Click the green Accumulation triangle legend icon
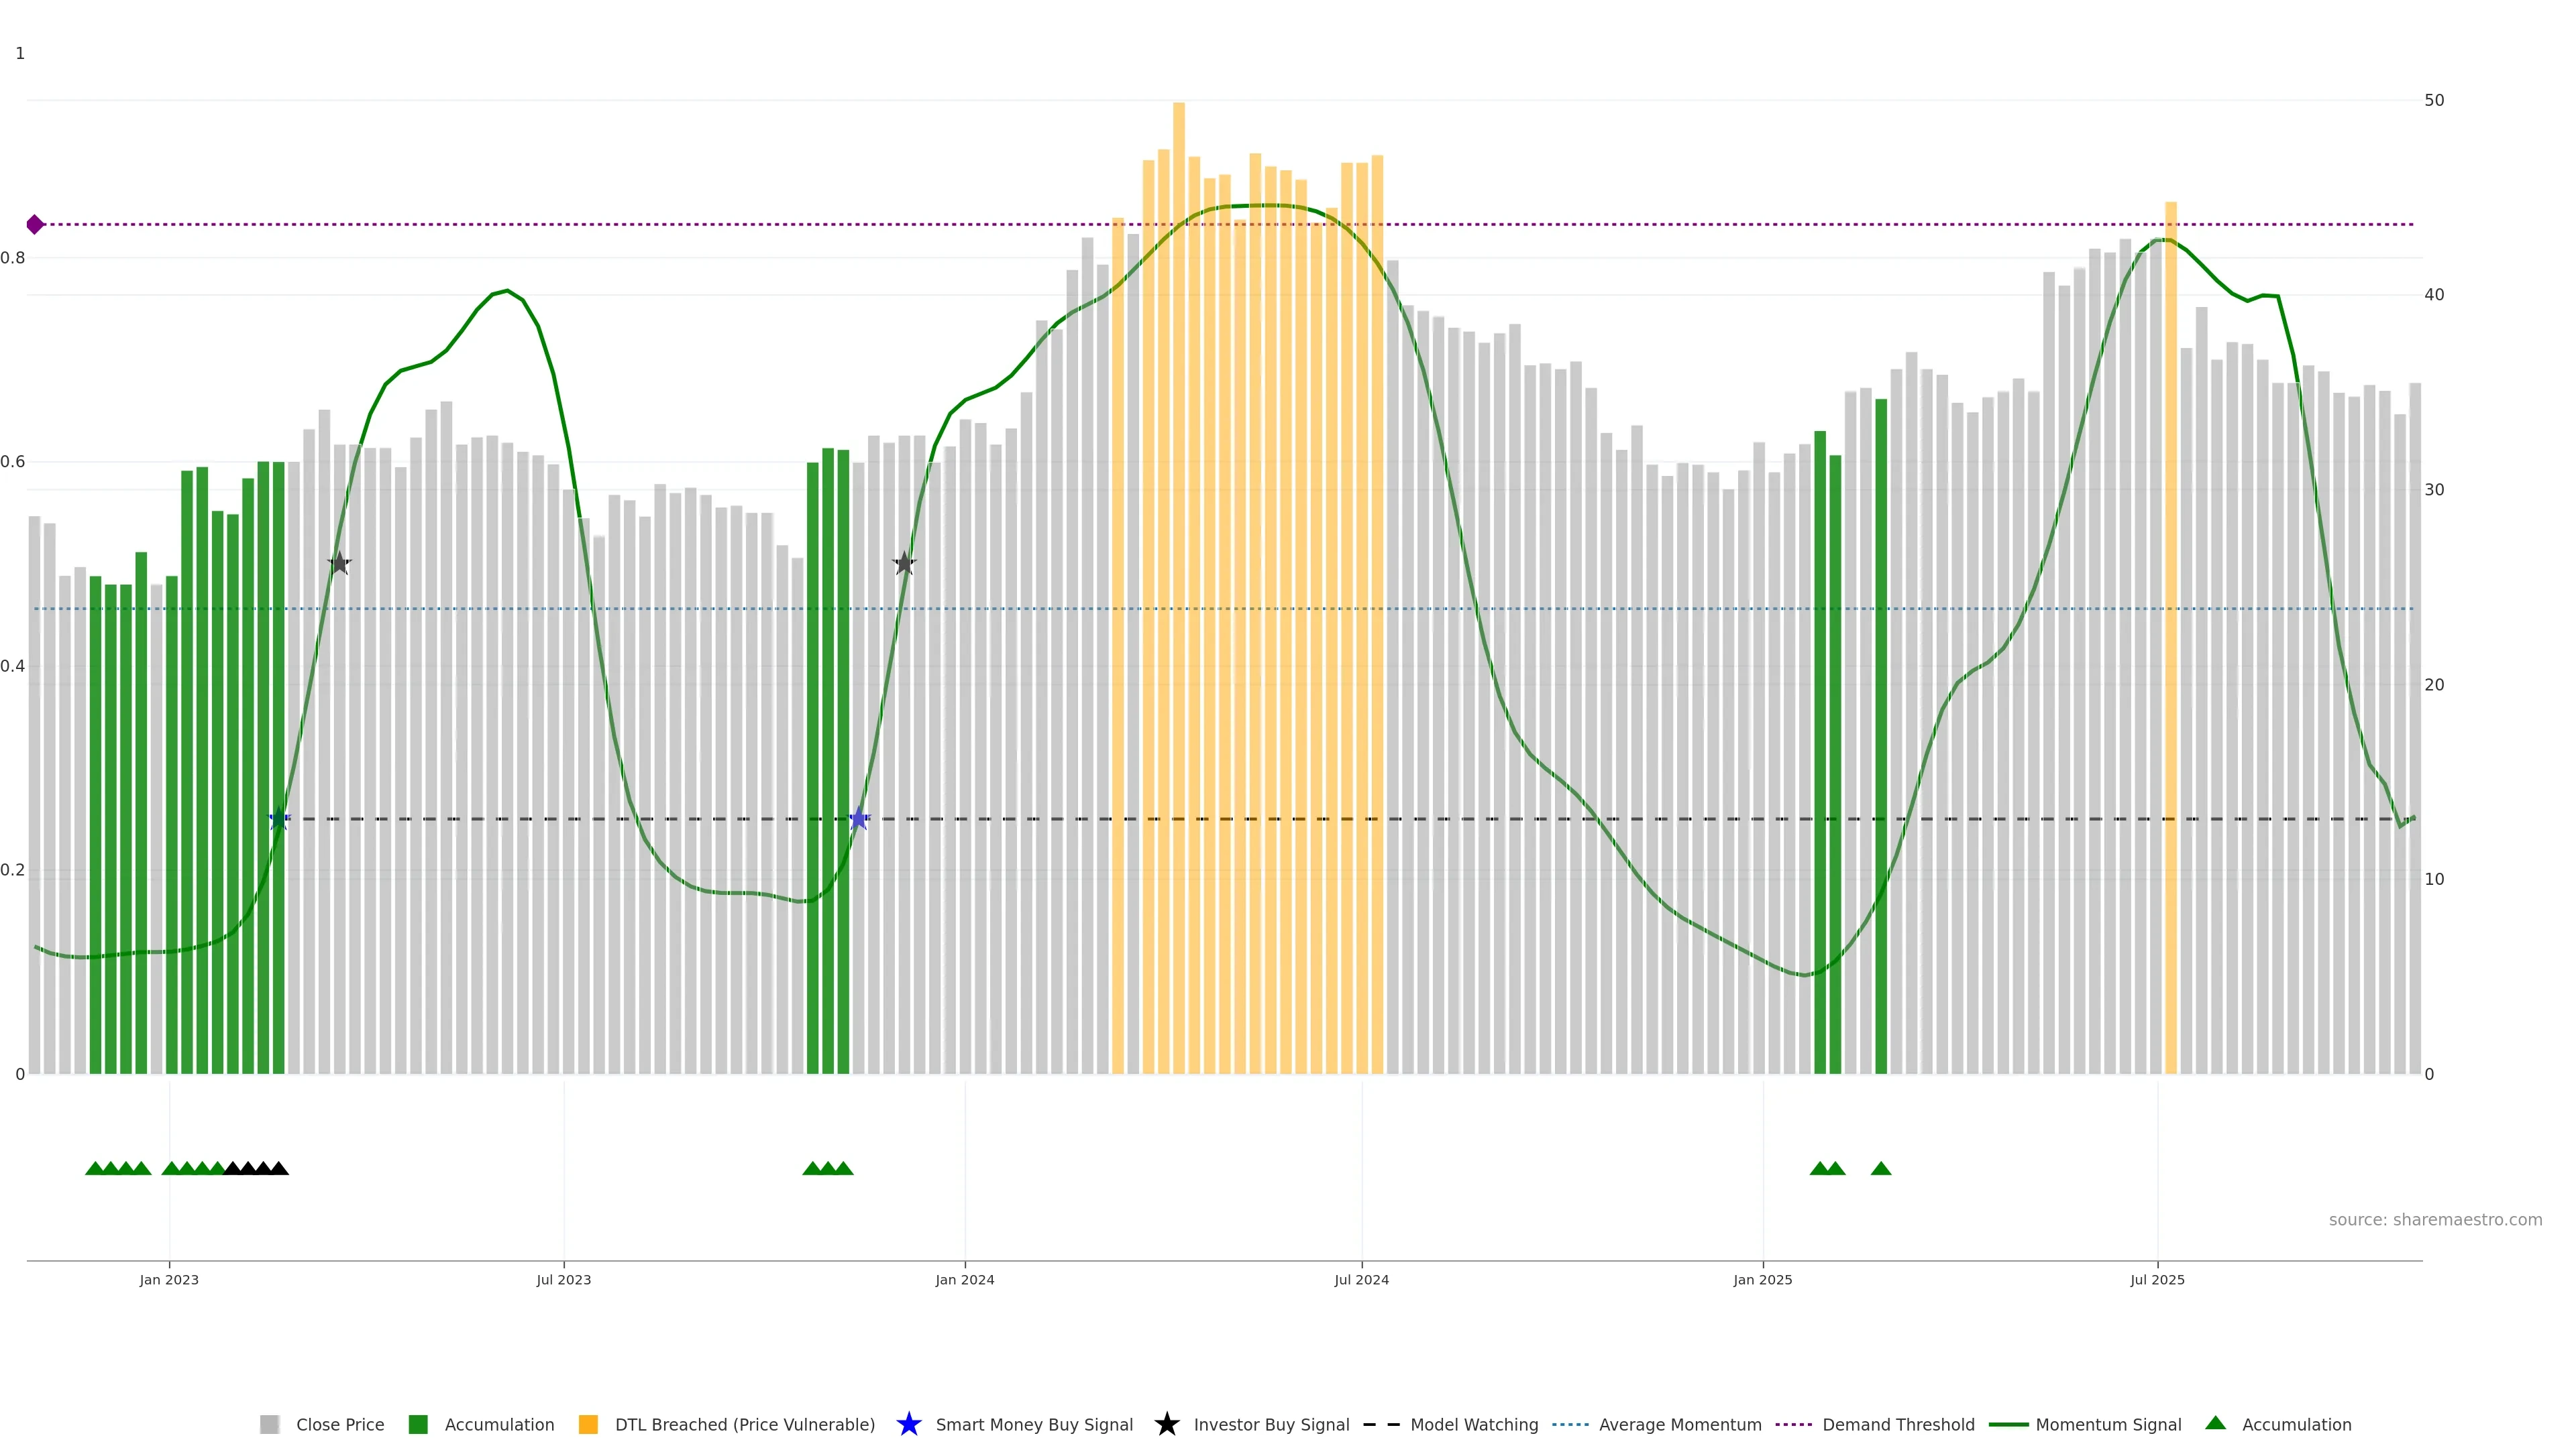2576x1448 pixels. tap(2215, 1423)
